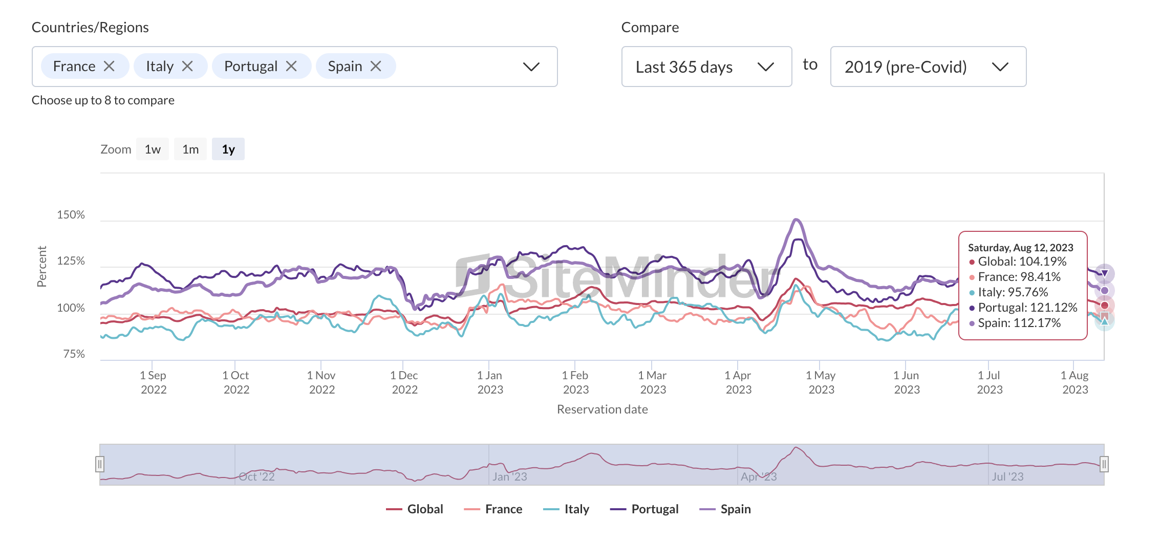Click the navigator area near Oct '22

point(256,476)
